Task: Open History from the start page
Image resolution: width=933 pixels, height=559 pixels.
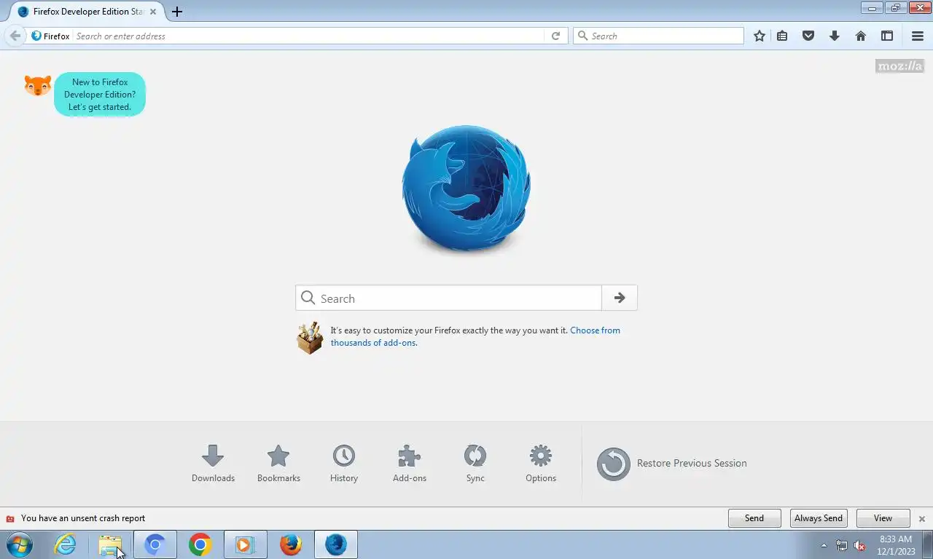Action: pyautogui.click(x=344, y=464)
